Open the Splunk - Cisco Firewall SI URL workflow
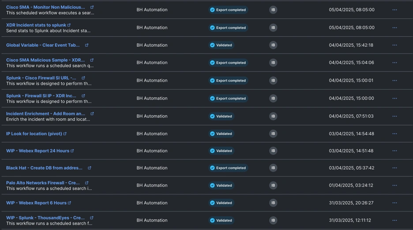The height and width of the screenshot is (230, 413). [x=41, y=78]
